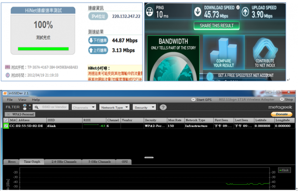Toggle the dlink network checkbox
The image size is (298, 191).
6,126
